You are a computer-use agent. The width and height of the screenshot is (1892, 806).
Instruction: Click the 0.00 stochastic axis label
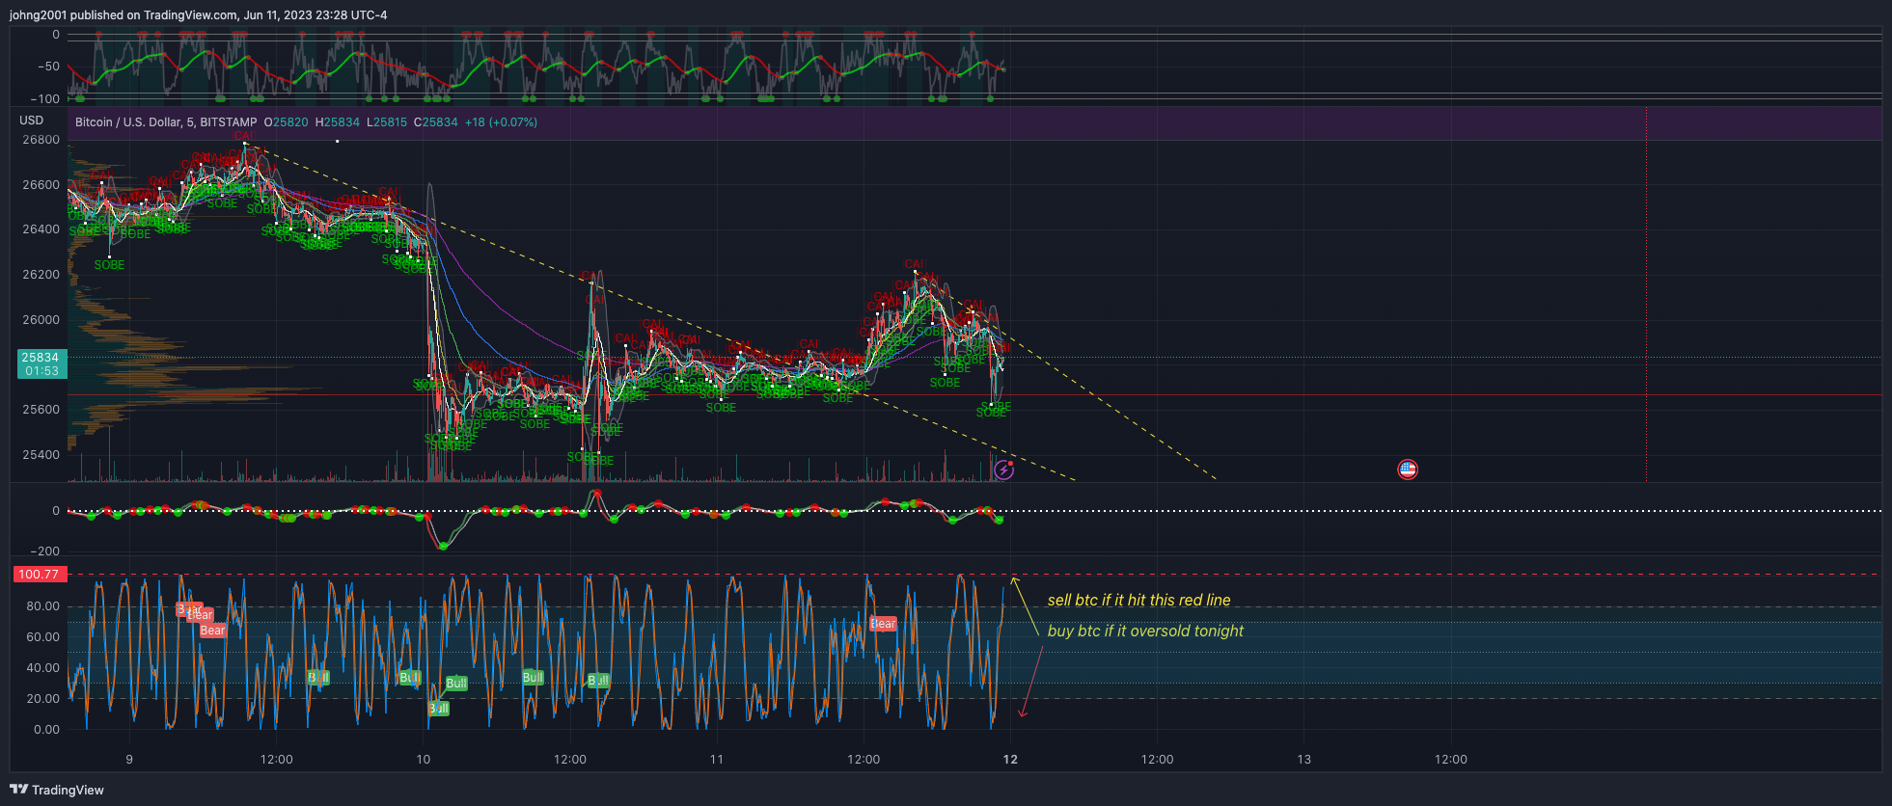(x=46, y=730)
